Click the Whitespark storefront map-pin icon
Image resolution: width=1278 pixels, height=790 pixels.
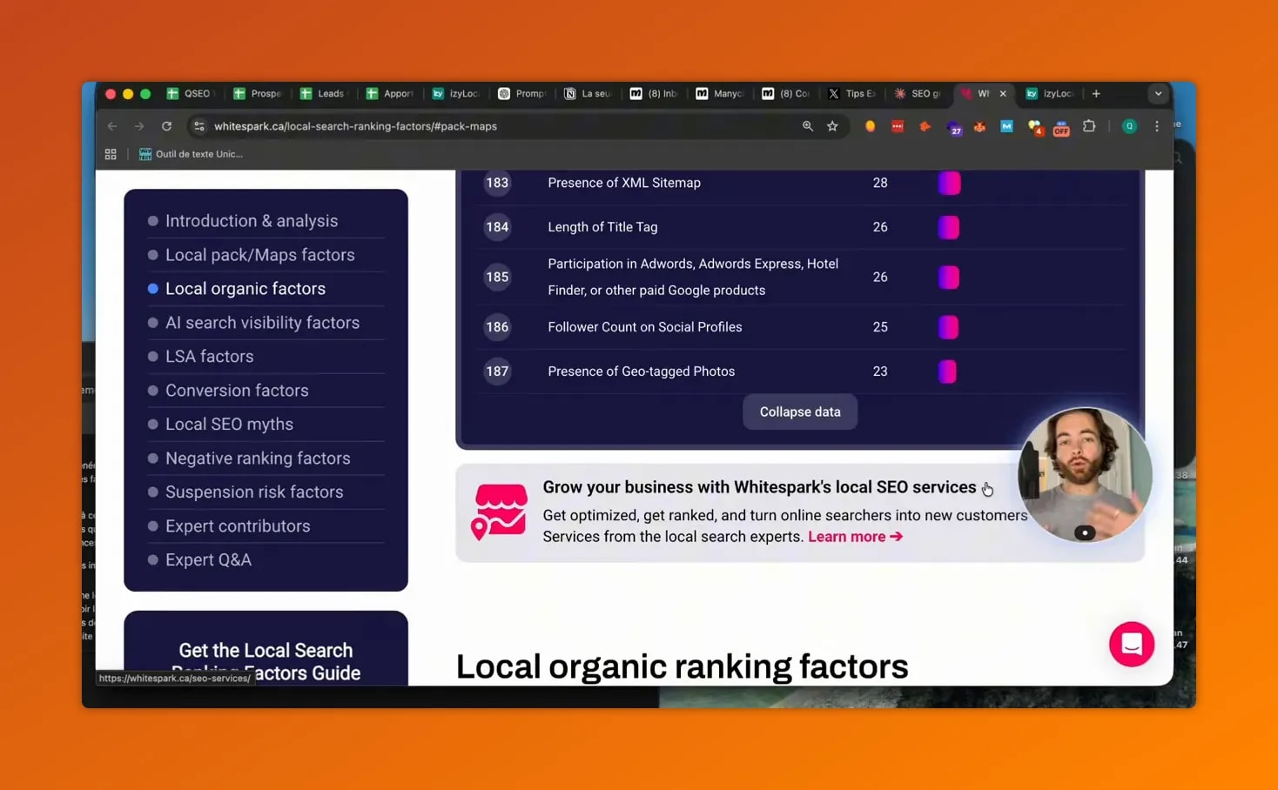499,512
